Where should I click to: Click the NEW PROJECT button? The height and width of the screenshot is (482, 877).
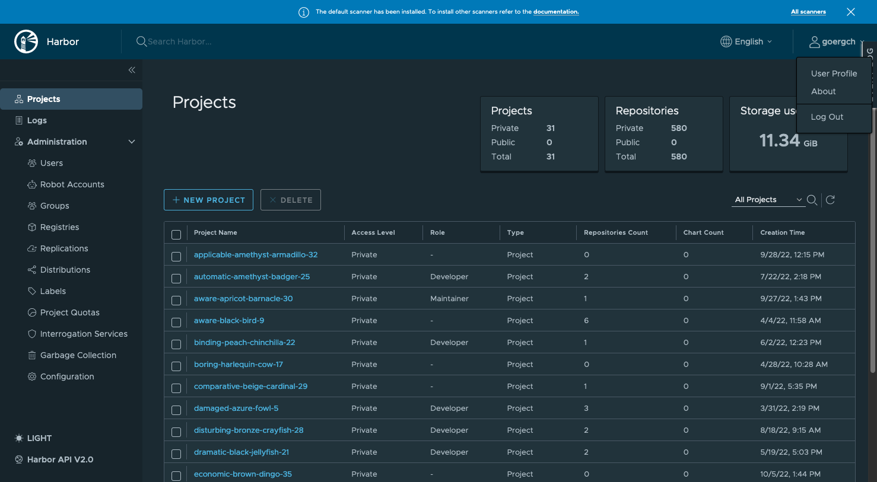pyautogui.click(x=208, y=200)
